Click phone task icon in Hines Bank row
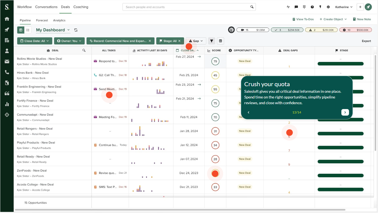The height and width of the screenshot is (213, 378). click(95, 75)
